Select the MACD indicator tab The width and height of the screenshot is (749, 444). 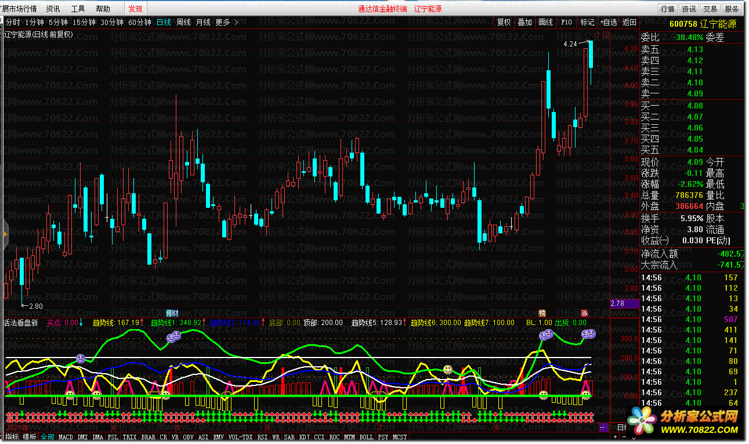66,436
